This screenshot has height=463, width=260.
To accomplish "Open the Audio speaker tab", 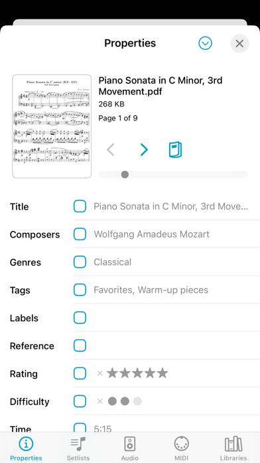I will tap(129, 444).
